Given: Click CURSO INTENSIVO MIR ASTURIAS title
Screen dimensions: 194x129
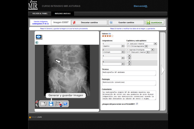Looking at the screenshot, I should [61, 6].
